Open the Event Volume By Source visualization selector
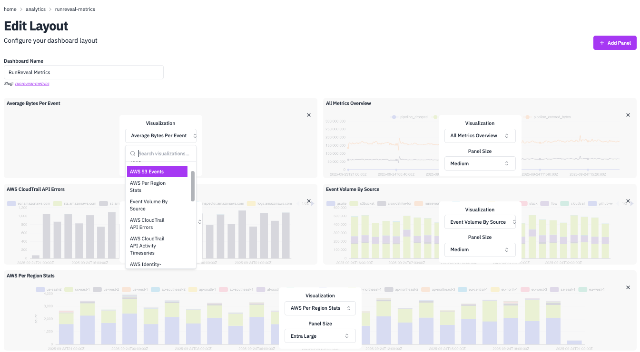 pyautogui.click(x=480, y=221)
